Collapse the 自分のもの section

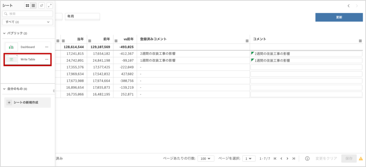[4, 89]
